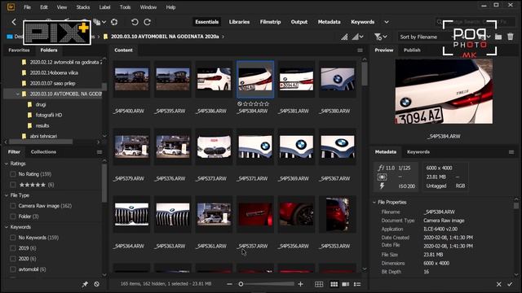522x293 pixels.
Task: Open the Metadata panel menu icon
Action: pyautogui.click(x=511, y=152)
